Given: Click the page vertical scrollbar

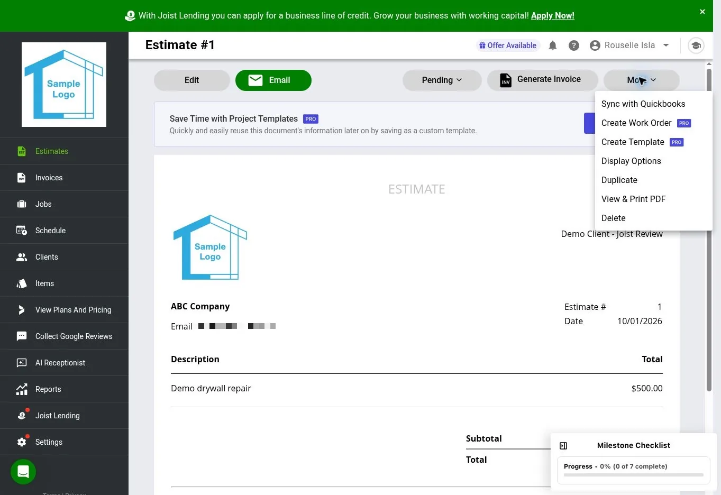Looking at the screenshot, I should click(709, 230).
